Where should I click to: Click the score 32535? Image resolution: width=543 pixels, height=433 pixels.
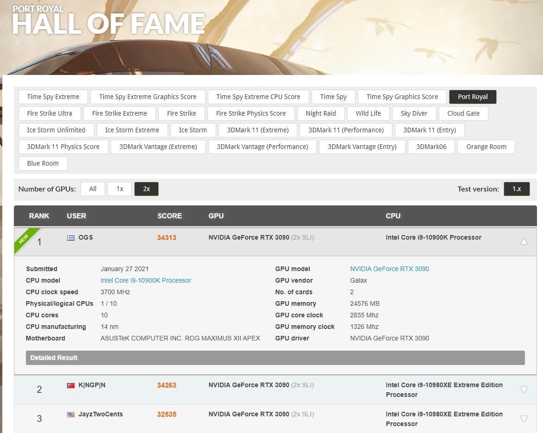tap(167, 414)
